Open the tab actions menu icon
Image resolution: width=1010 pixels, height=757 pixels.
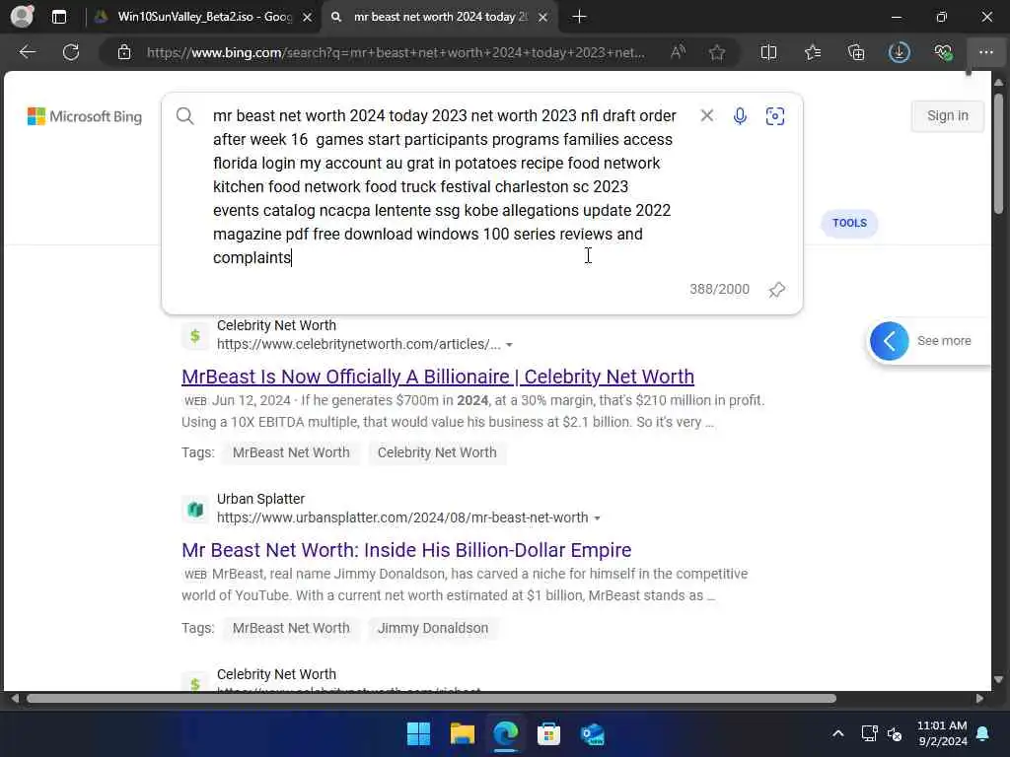pyautogui.click(x=59, y=17)
